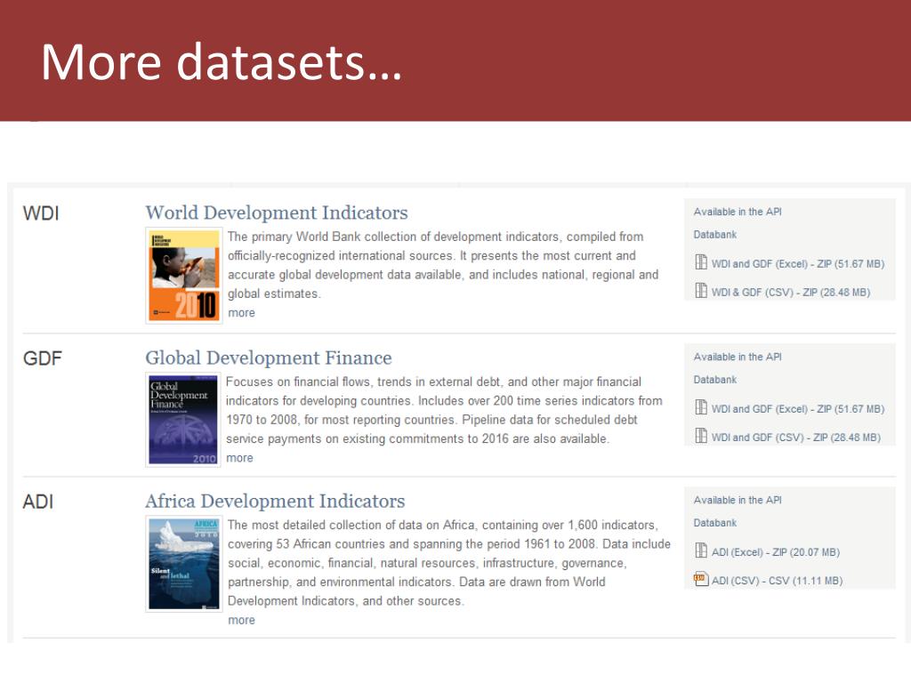Screen dimensions: 911x683
Task: Click the WDI and GDF (Excel) file icon under WDI
Action: coord(701,262)
